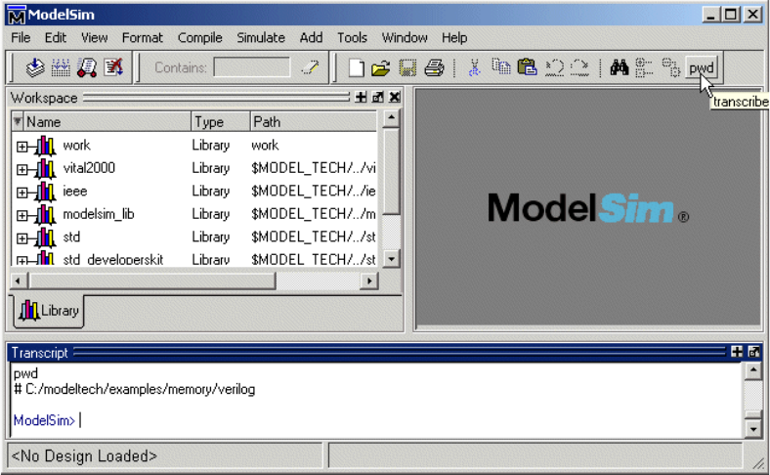Click the eraser icon beside Contains field

tap(310, 67)
